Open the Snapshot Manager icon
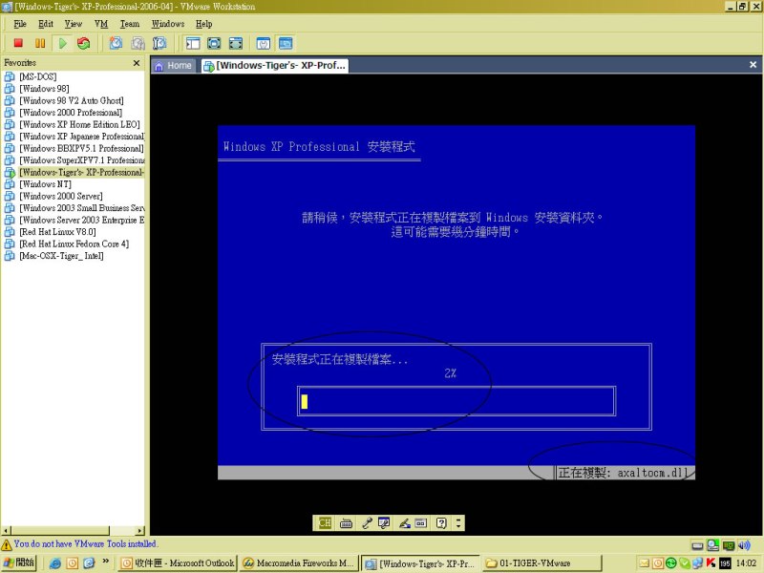This screenshot has width=764, height=573. (159, 43)
